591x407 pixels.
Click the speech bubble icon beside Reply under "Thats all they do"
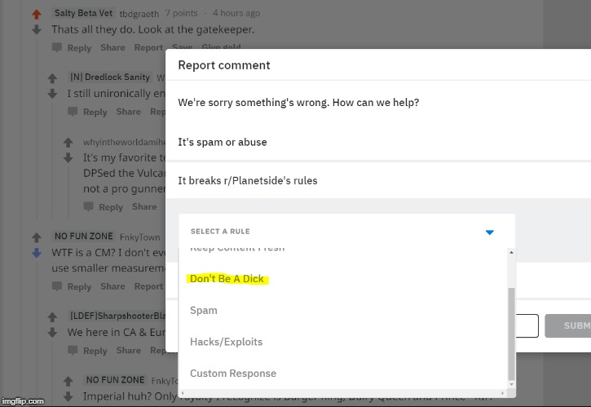click(57, 48)
